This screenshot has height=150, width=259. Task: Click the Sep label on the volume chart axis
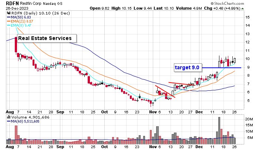pyautogui.click(x=60, y=147)
